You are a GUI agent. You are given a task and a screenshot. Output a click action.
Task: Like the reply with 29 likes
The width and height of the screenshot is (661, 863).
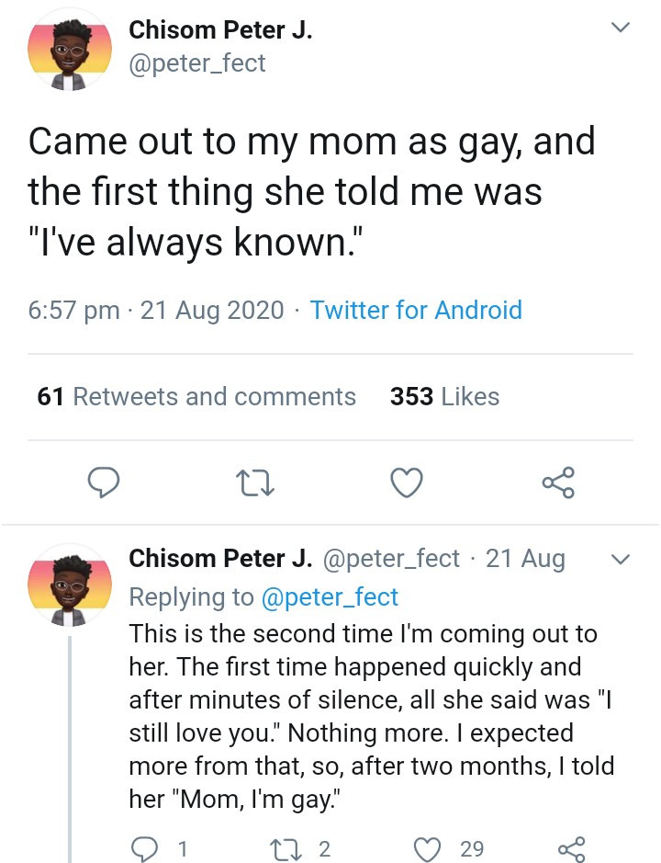click(431, 848)
